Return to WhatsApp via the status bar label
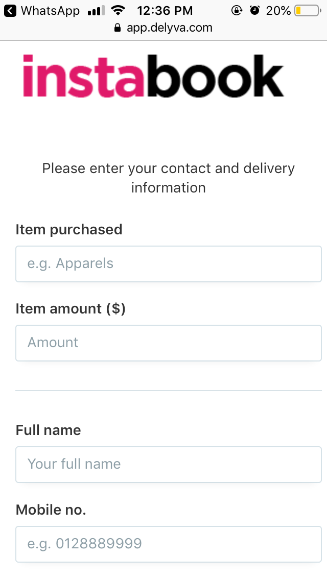Image resolution: width=327 pixels, height=580 pixels. pos(50,11)
